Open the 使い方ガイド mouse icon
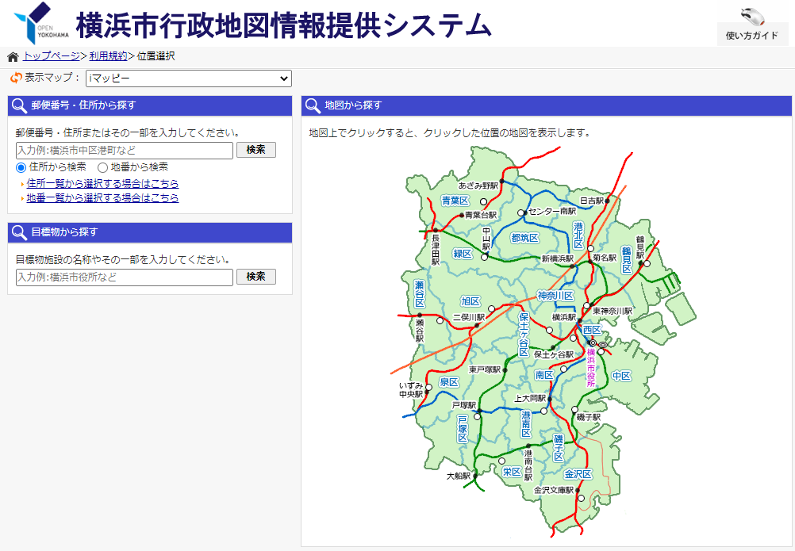 pyautogui.click(x=751, y=17)
